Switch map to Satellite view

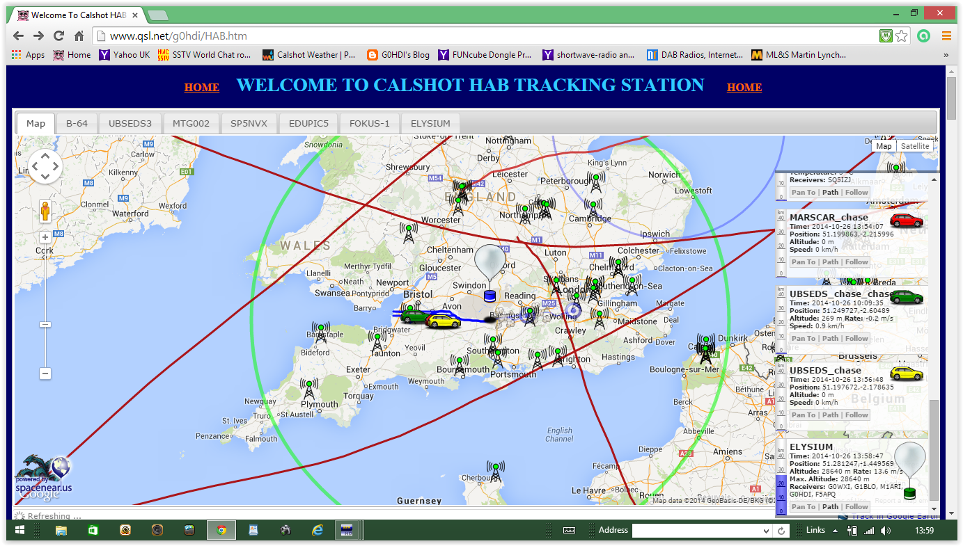click(x=915, y=146)
